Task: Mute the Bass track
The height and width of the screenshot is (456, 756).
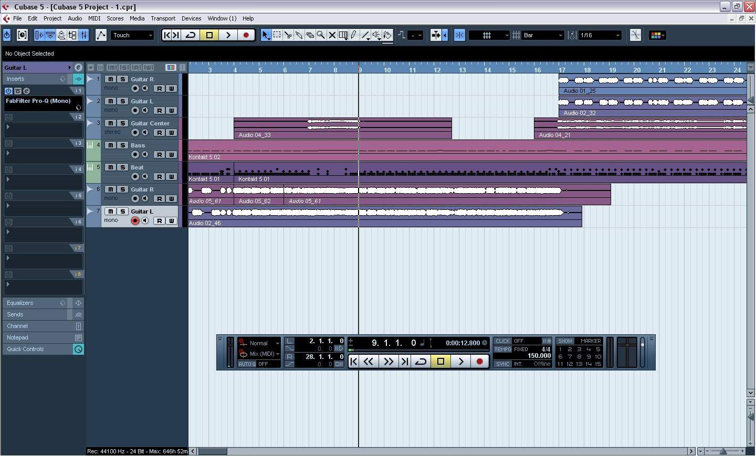Action: coord(111,145)
